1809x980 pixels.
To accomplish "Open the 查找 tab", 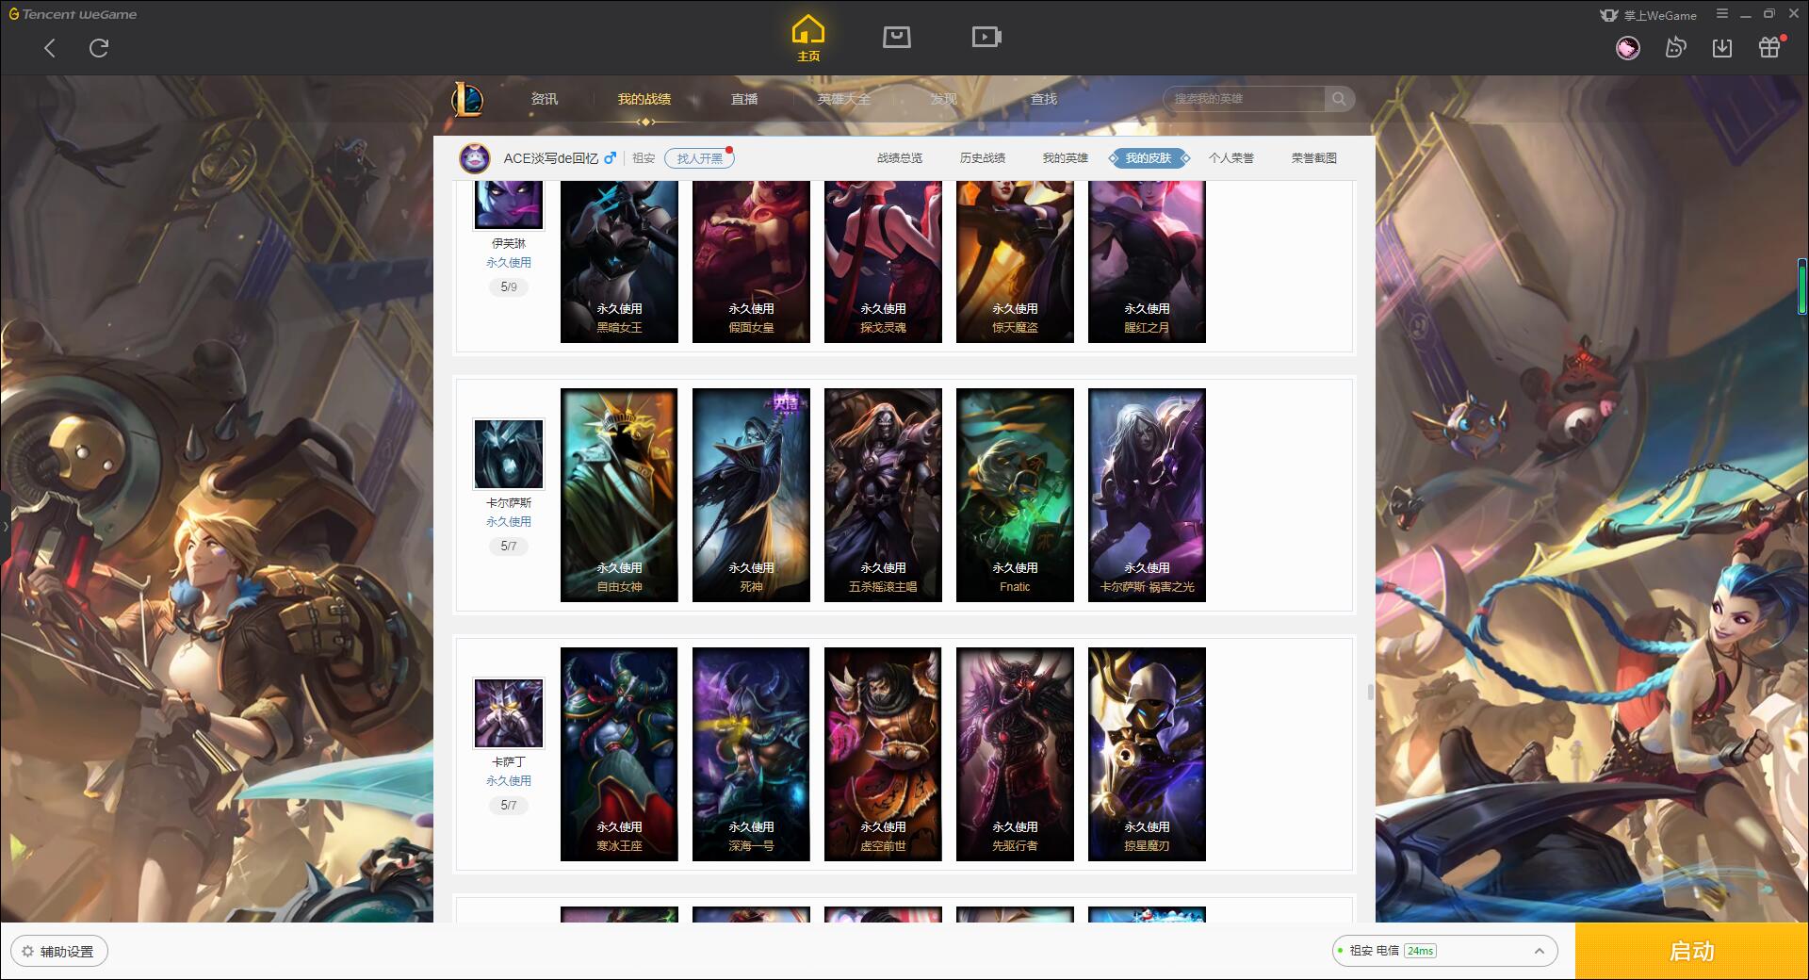I will pyautogui.click(x=1044, y=99).
